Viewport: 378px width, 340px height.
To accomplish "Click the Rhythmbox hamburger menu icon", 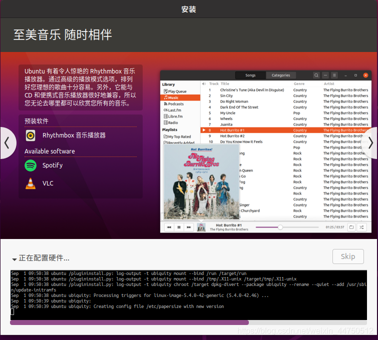I will [x=334, y=75].
